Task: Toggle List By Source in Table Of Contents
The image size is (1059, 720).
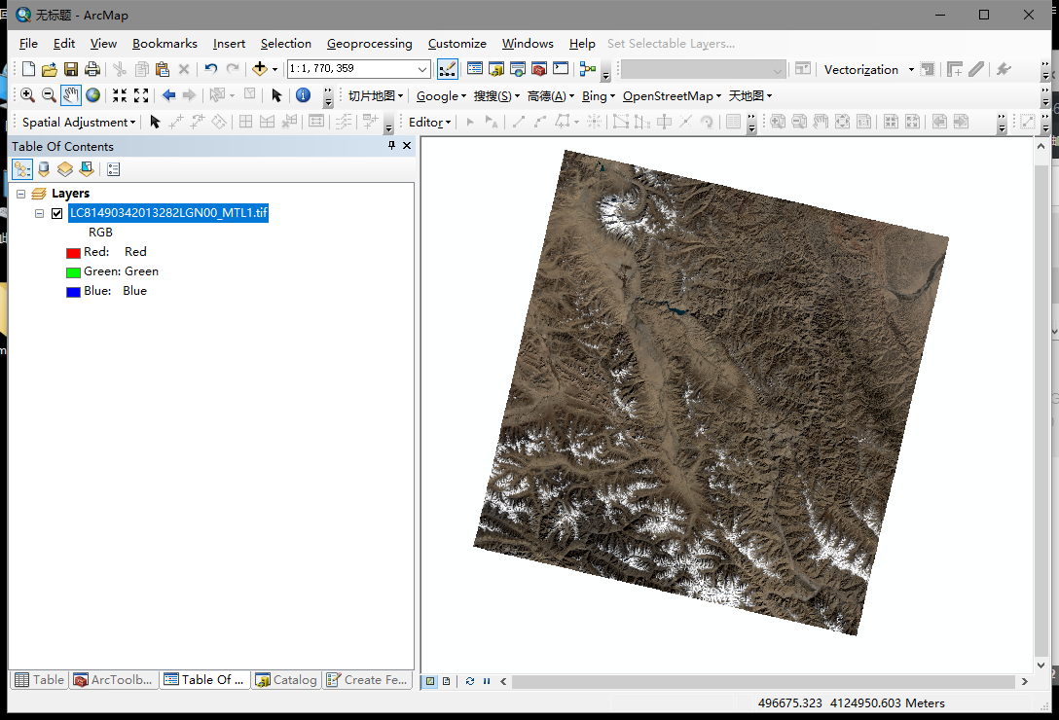Action: pos(44,168)
